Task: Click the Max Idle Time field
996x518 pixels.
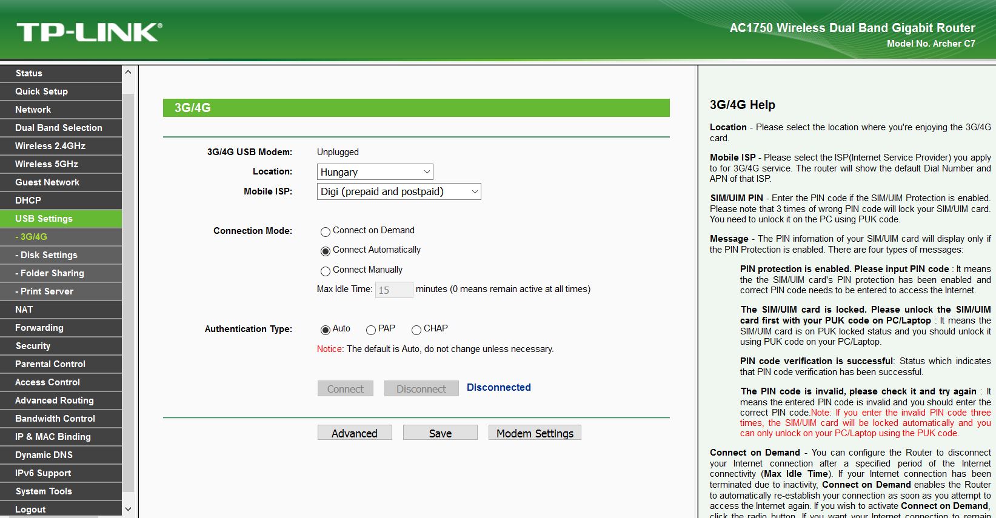Action: pyautogui.click(x=394, y=290)
